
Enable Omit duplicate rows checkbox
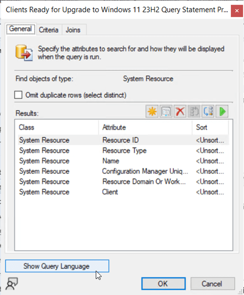click(x=19, y=95)
